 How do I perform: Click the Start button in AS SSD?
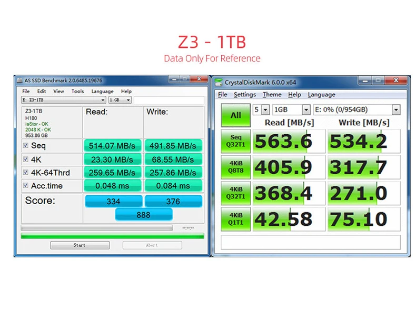point(80,245)
